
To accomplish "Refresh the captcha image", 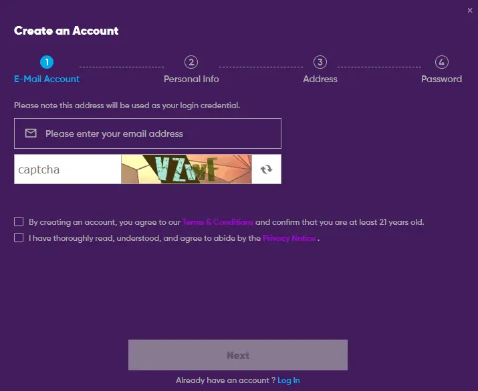I will pos(266,169).
